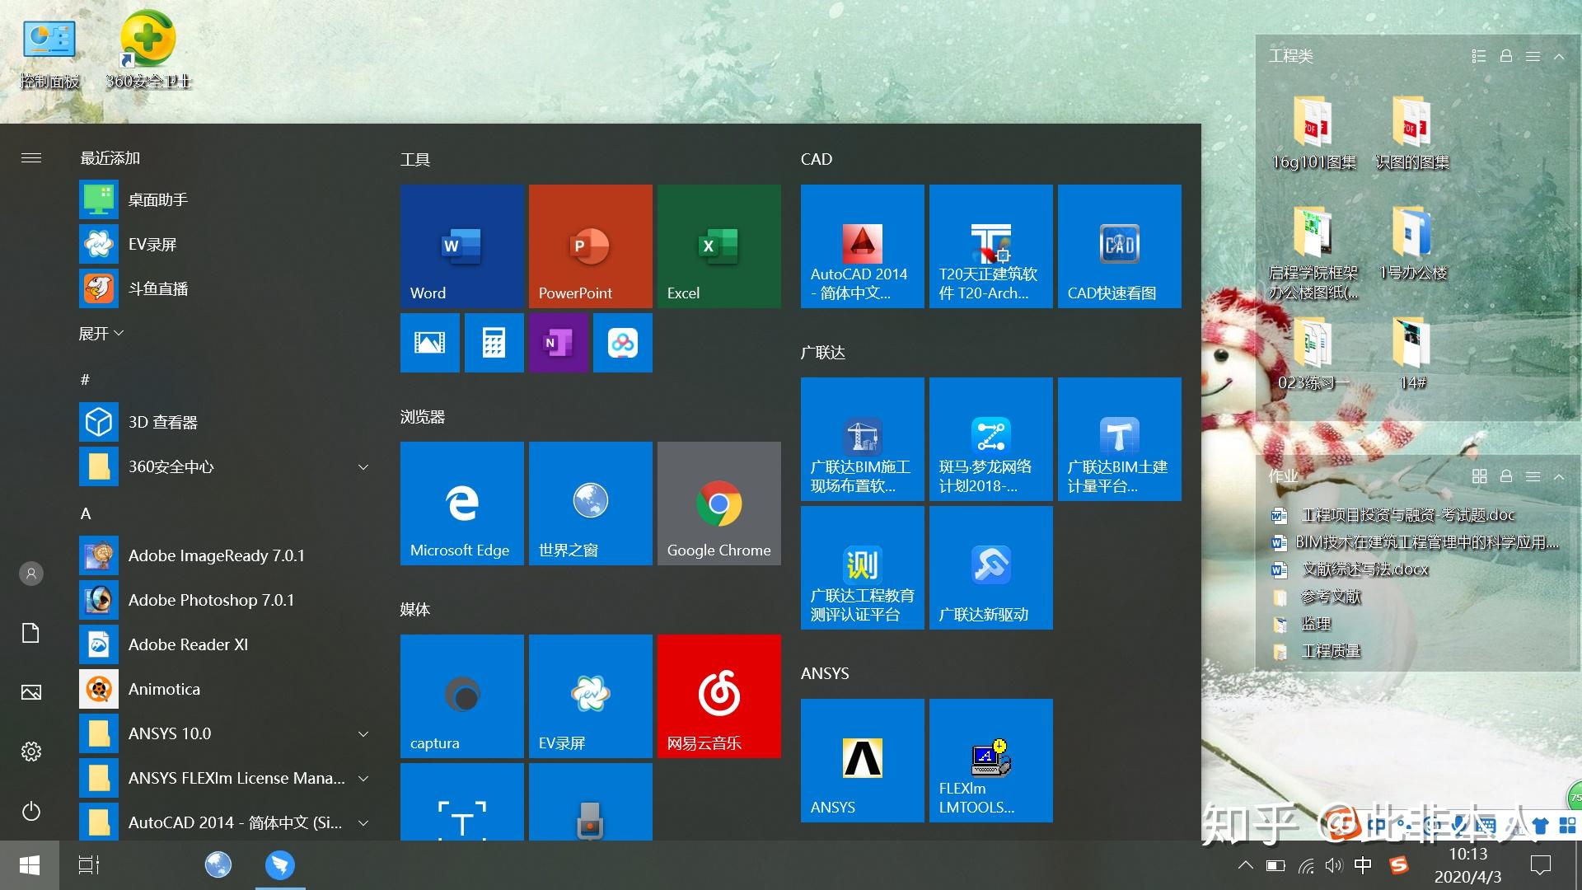Screen dimensions: 1582x890
Task: Open the 世界之窗 browser tile
Action: (590, 504)
